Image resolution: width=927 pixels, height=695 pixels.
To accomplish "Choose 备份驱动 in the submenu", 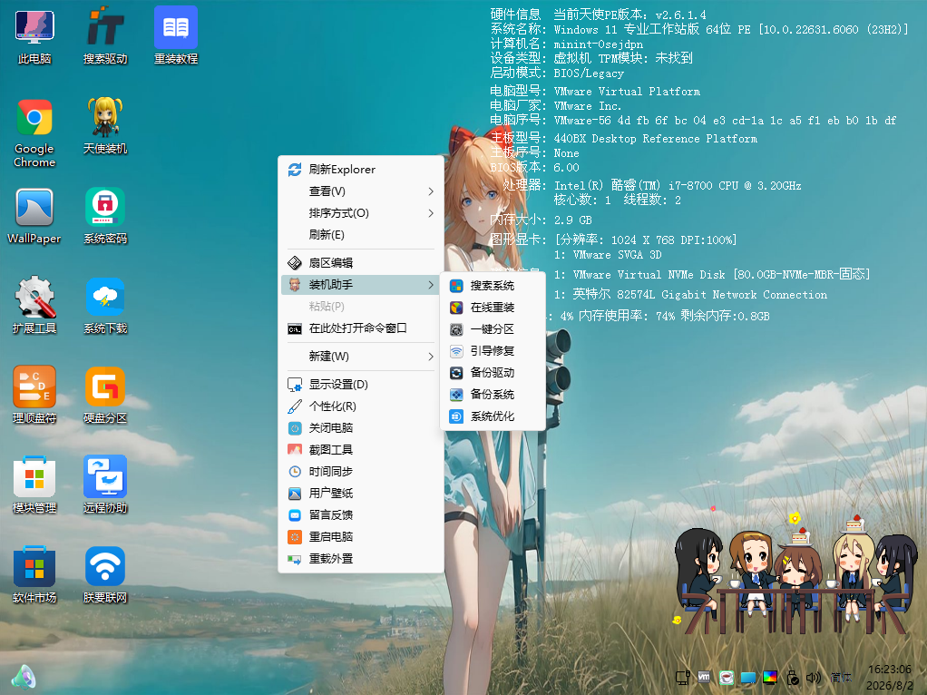I will (493, 373).
